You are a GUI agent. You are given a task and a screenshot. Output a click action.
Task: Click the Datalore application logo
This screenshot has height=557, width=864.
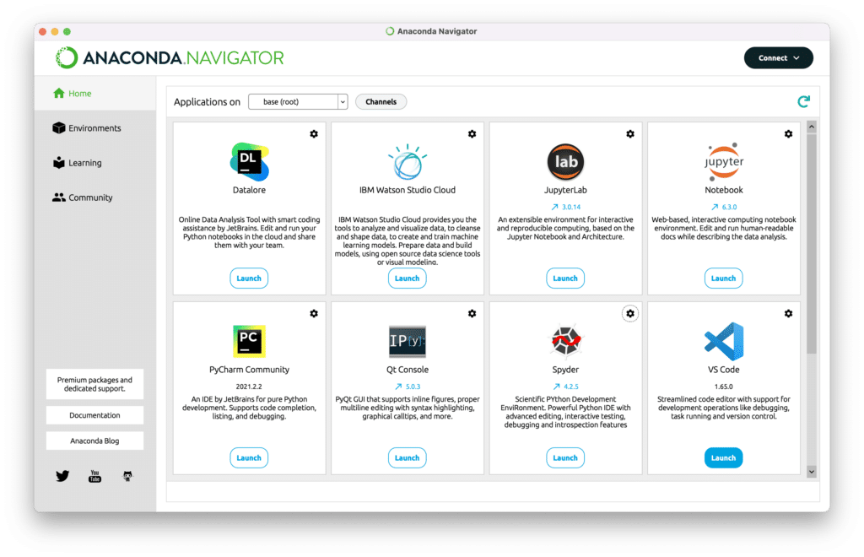249,162
